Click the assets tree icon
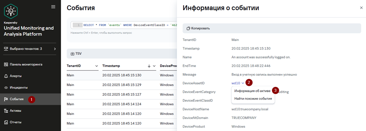The width and height of the screenshot is (366, 131). point(6,111)
